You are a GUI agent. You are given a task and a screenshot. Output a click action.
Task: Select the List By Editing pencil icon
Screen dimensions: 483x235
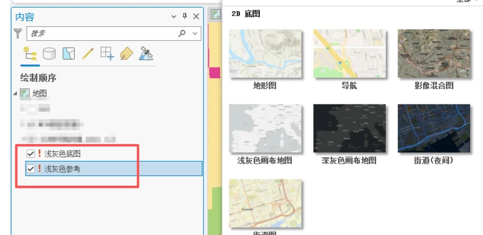(88, 54)
